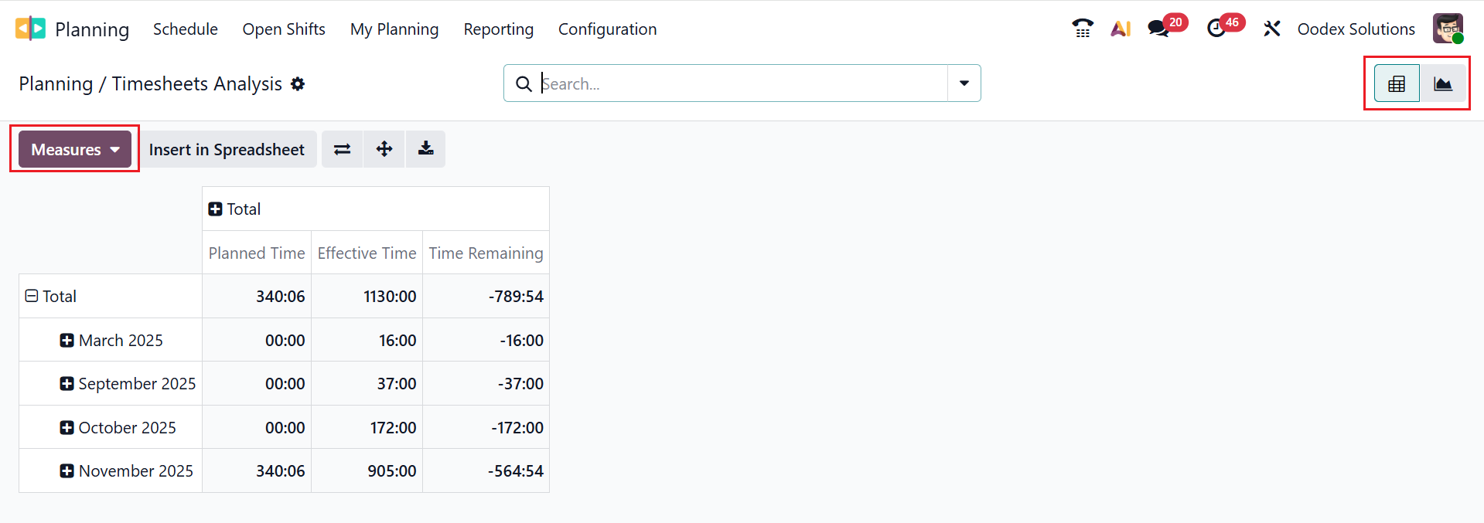The image size is (1484, 523).
Task: Switch to the graph view
Action: pos(1442,83)
